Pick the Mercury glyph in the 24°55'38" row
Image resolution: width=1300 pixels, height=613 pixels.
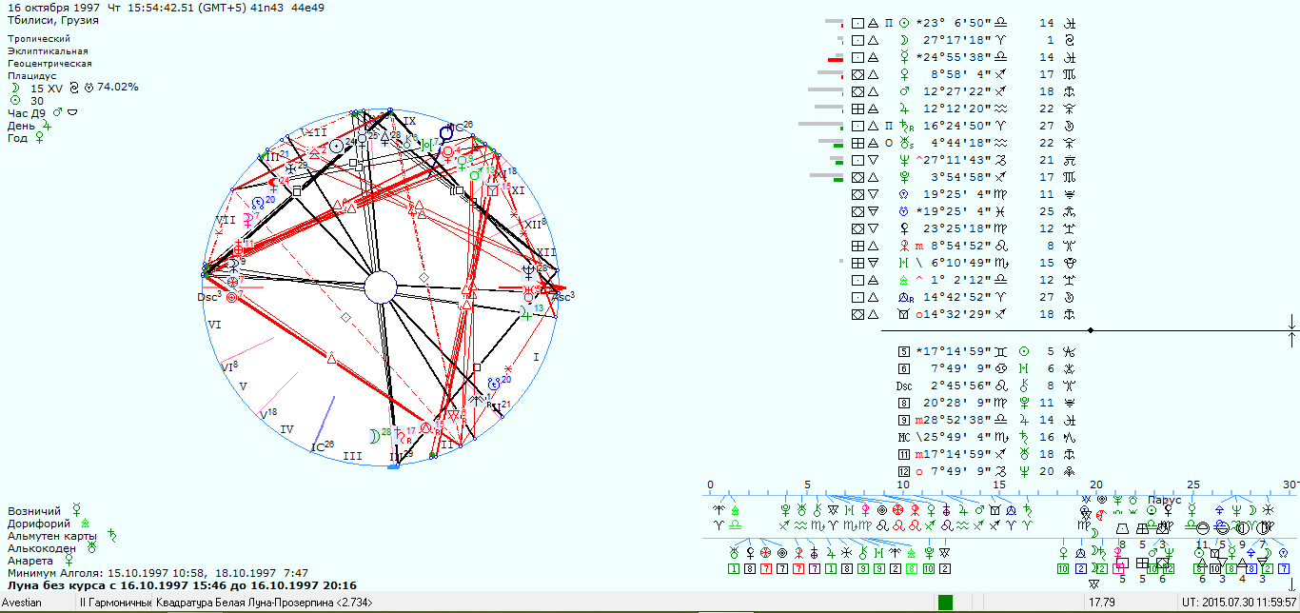tap(904, 57)
